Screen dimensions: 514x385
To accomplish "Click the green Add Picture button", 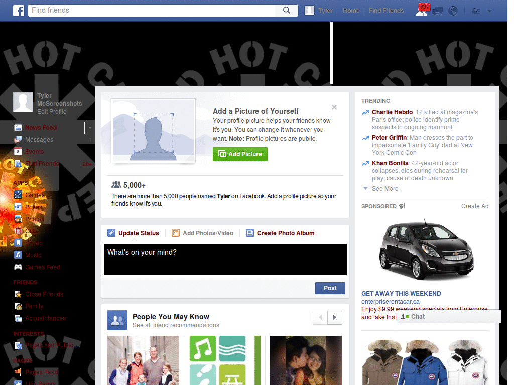I will click(x=240, y=154).
